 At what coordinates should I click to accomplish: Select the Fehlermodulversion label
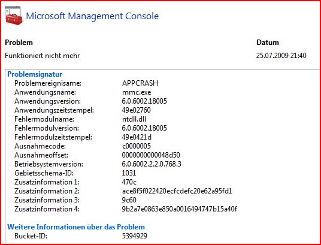(x=47, y=128)
